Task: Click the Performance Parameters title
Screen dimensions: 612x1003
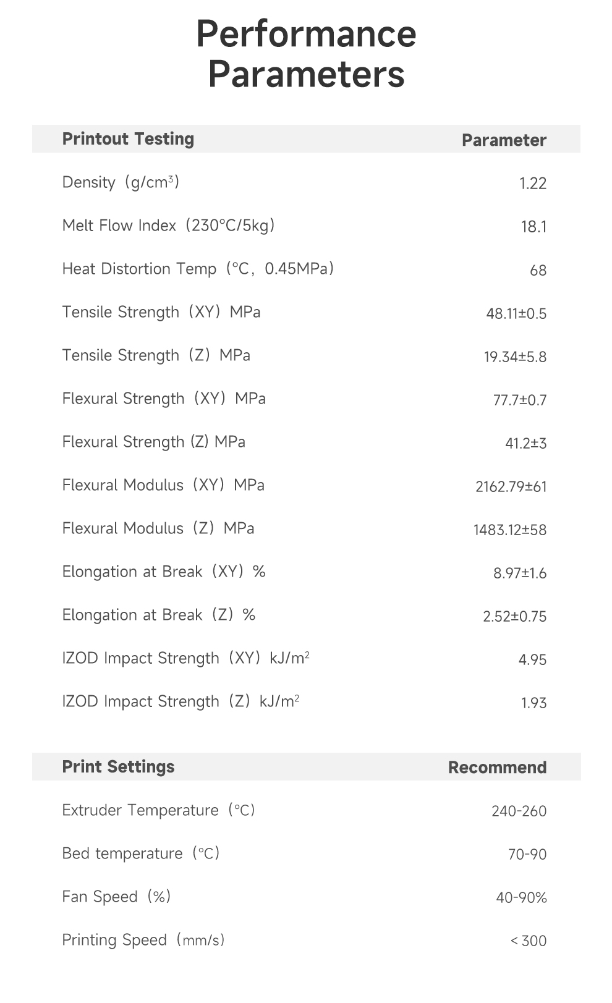Action: click(306, 54)
